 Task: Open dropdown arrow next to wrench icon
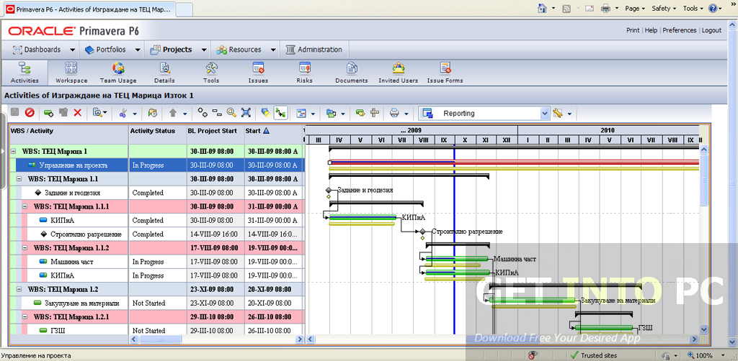(569, 114)
